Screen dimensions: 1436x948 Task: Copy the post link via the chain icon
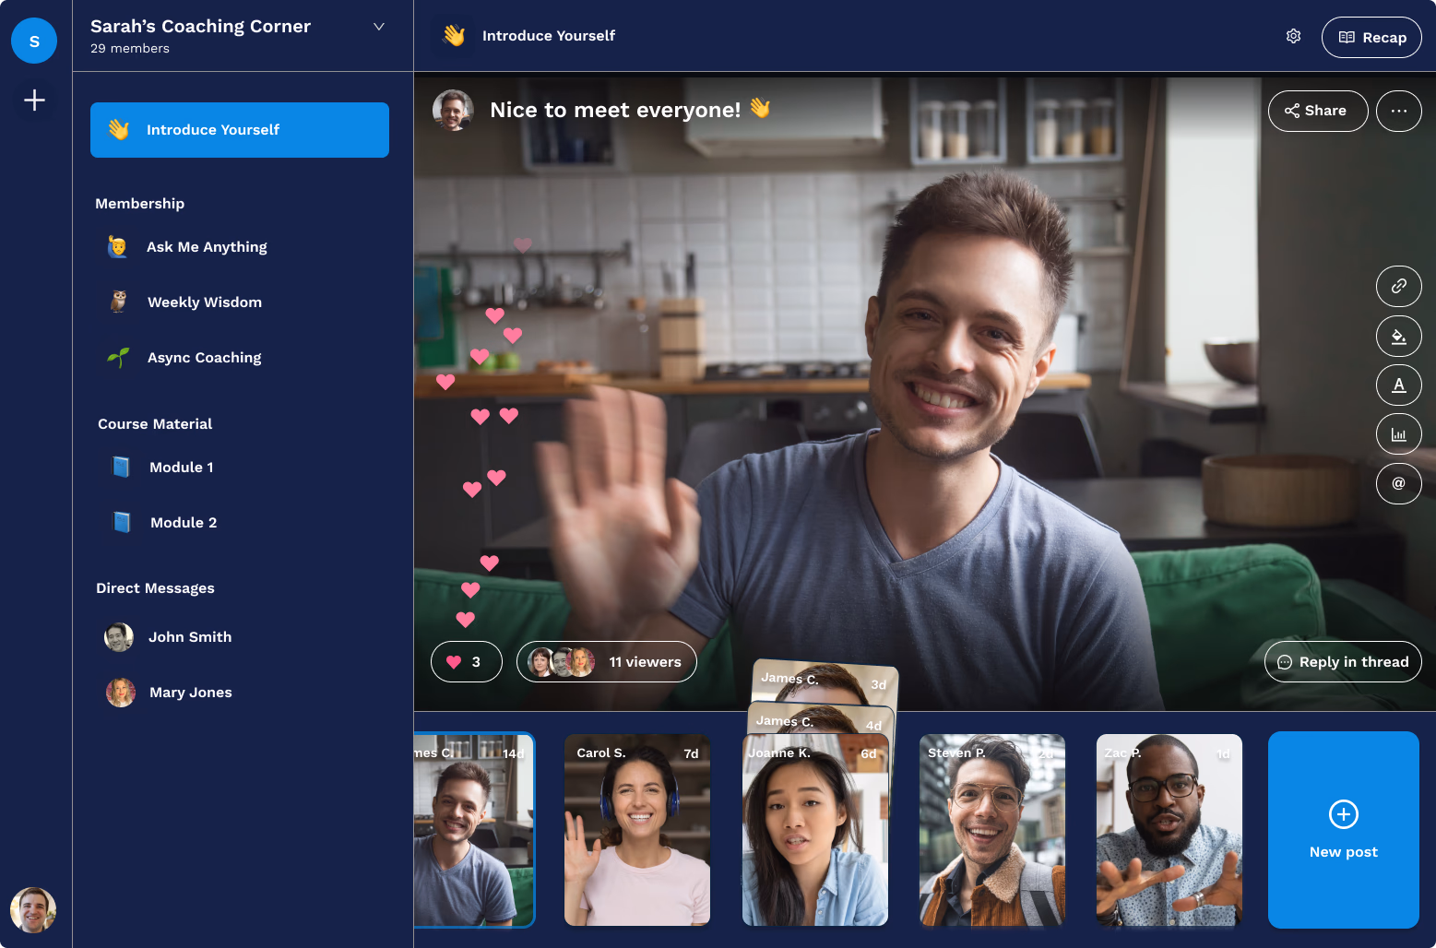(1398, 286)
